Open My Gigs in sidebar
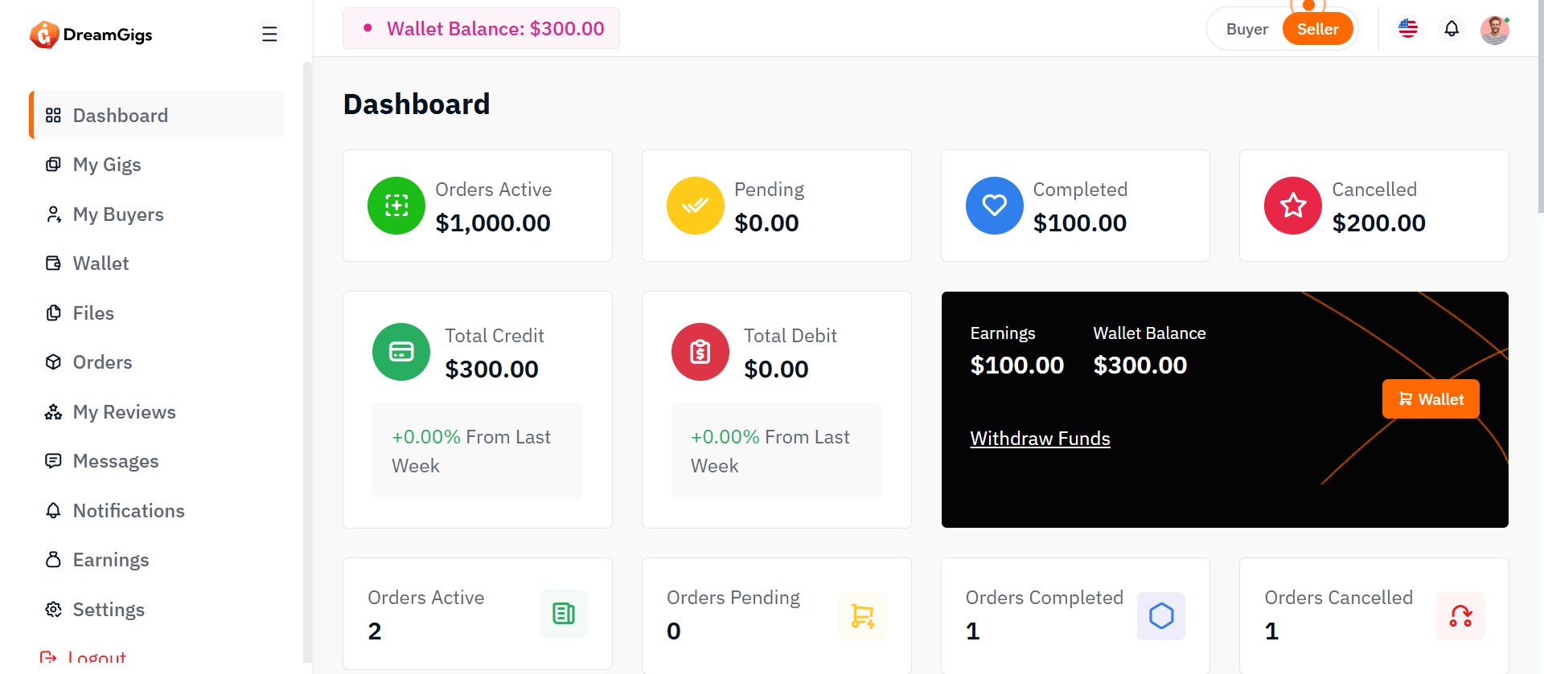 (x=107, y=165)
